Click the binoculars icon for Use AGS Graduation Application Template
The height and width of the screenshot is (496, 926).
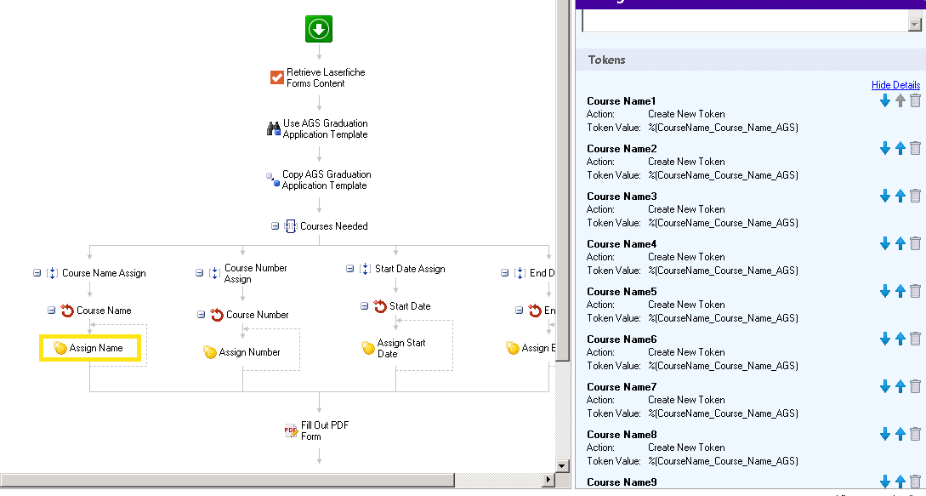point(274,128)
